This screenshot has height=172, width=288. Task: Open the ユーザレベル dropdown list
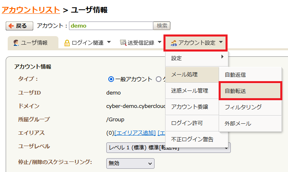pos(168,148)
